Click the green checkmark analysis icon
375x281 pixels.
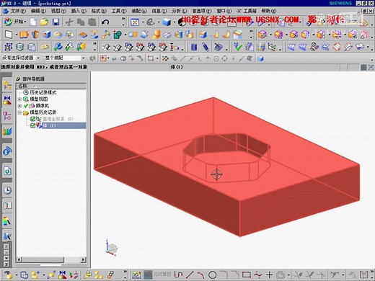click(237, 47)
